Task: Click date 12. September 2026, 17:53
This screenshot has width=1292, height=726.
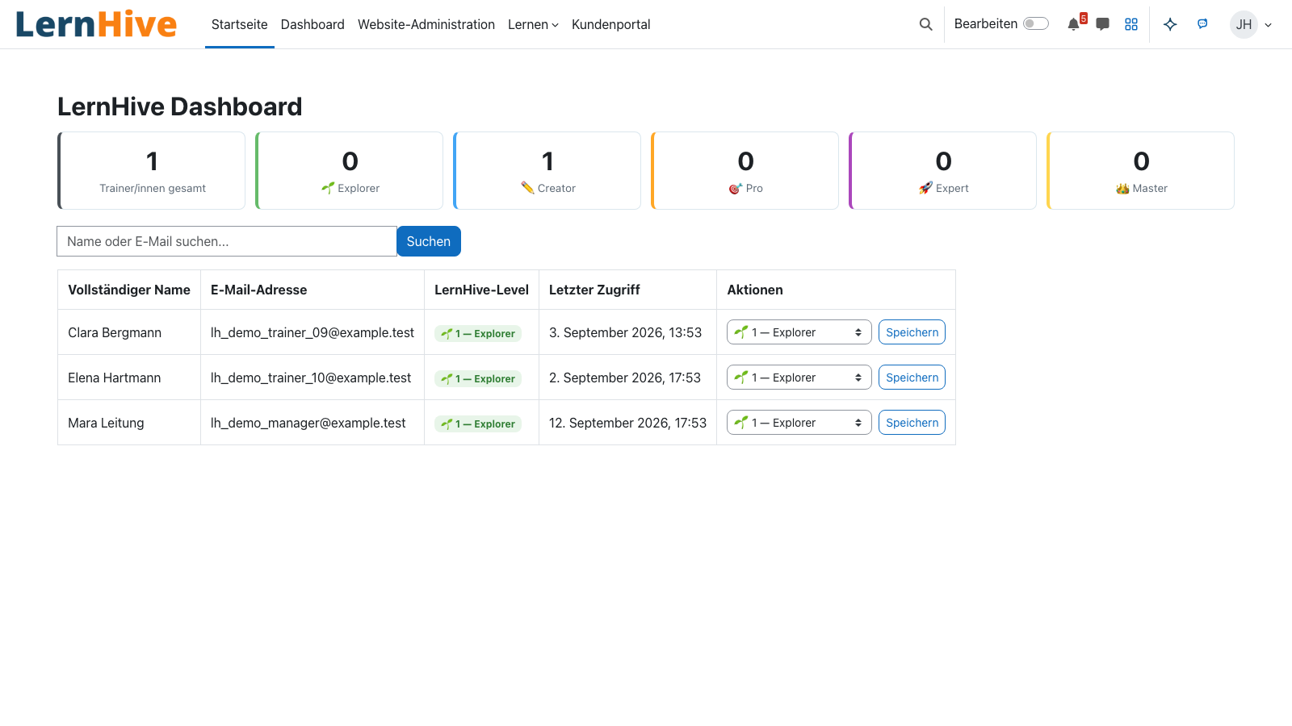Action: [627, 423]
